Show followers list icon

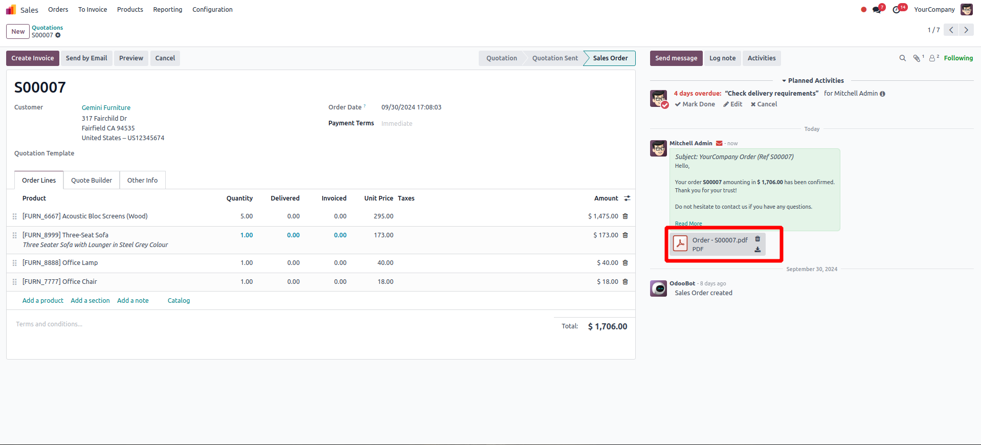coord(933,58)
